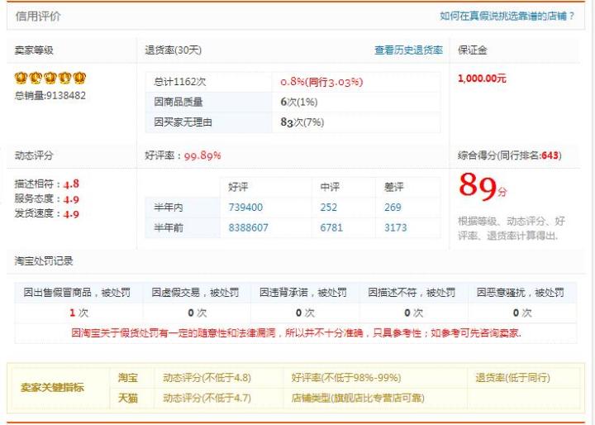Click the 1 次 penalty count

tap(79, 313)
